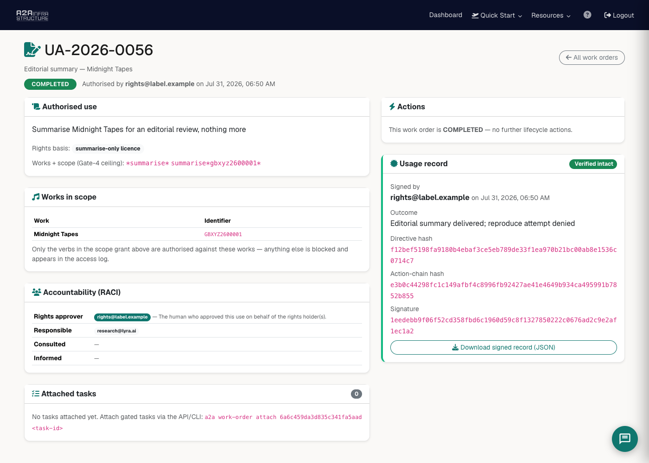Click the attached tasks count badge

(x=356, y=394)
